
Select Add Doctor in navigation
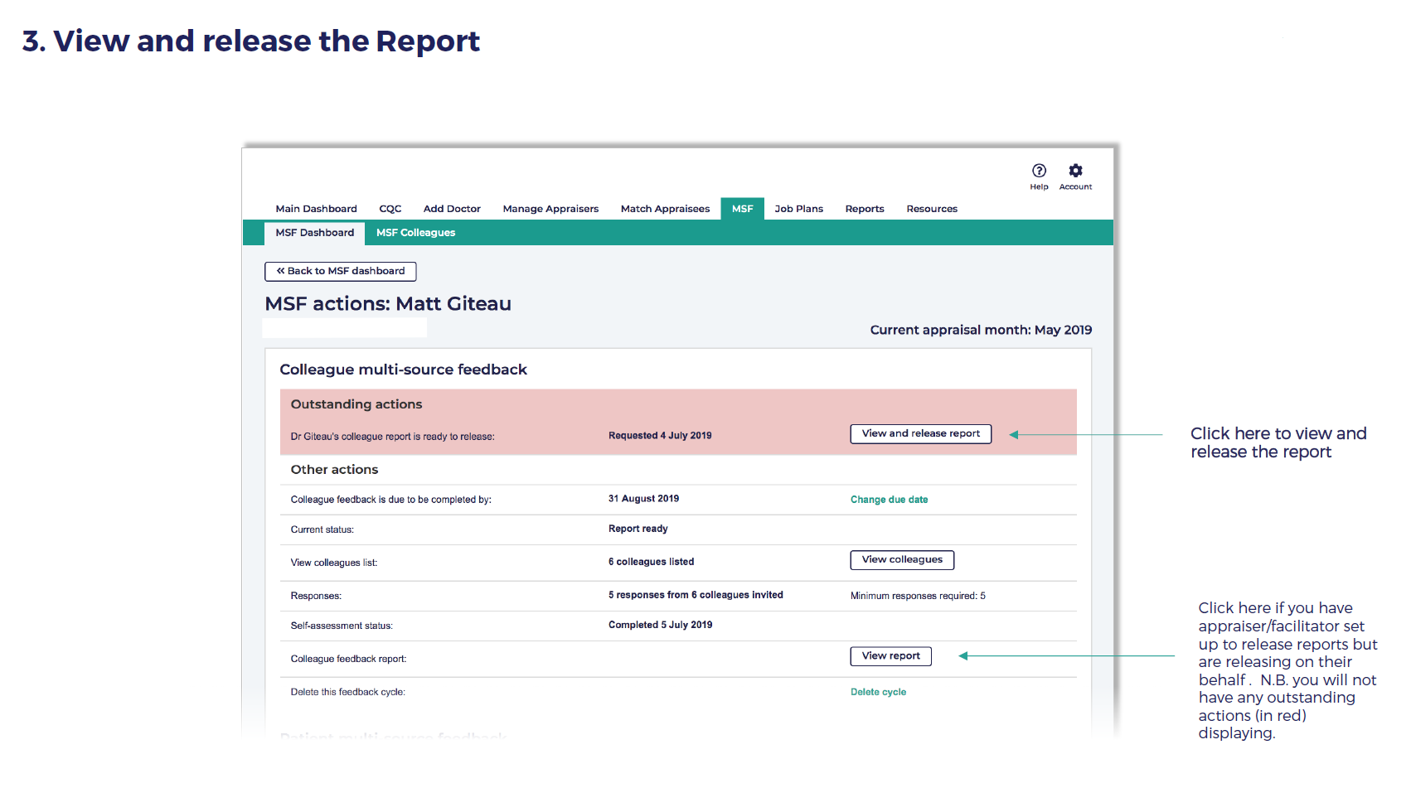(x=452, y=209)
